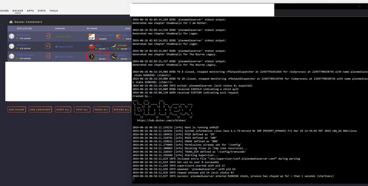Image resolution: width=368 pixels, height=186 pixels.
Task: Click the 'Created by...' line in the terminal
Action: pos(142,96)
